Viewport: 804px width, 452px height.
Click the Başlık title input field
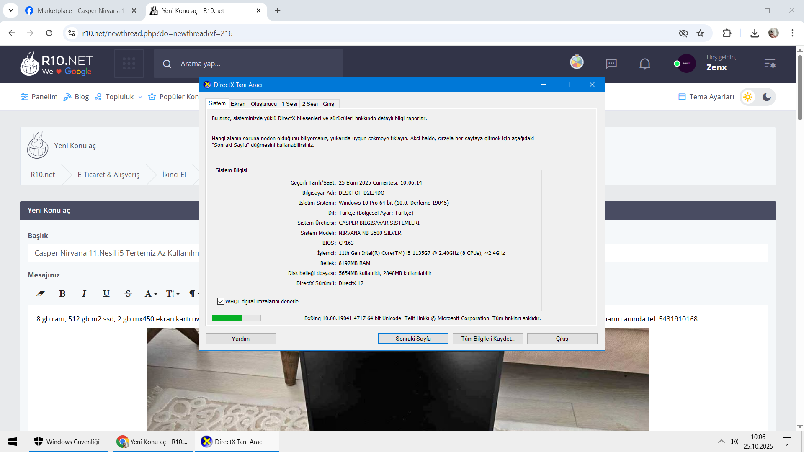(x=398, y=253)
